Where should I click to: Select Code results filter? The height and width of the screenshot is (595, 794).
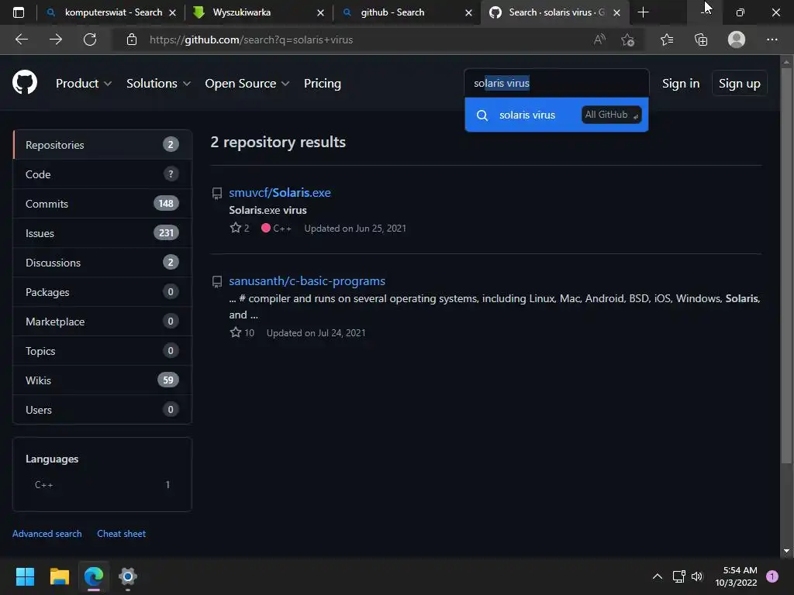[x=102, y=174]
